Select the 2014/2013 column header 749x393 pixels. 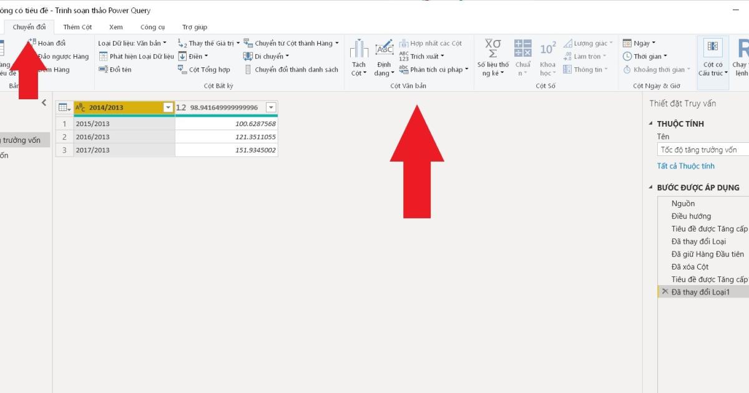click(124, 107)
